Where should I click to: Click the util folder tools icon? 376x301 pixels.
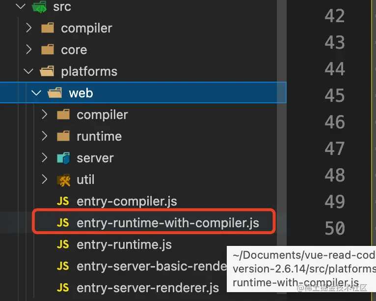click(x=63, y=180)
